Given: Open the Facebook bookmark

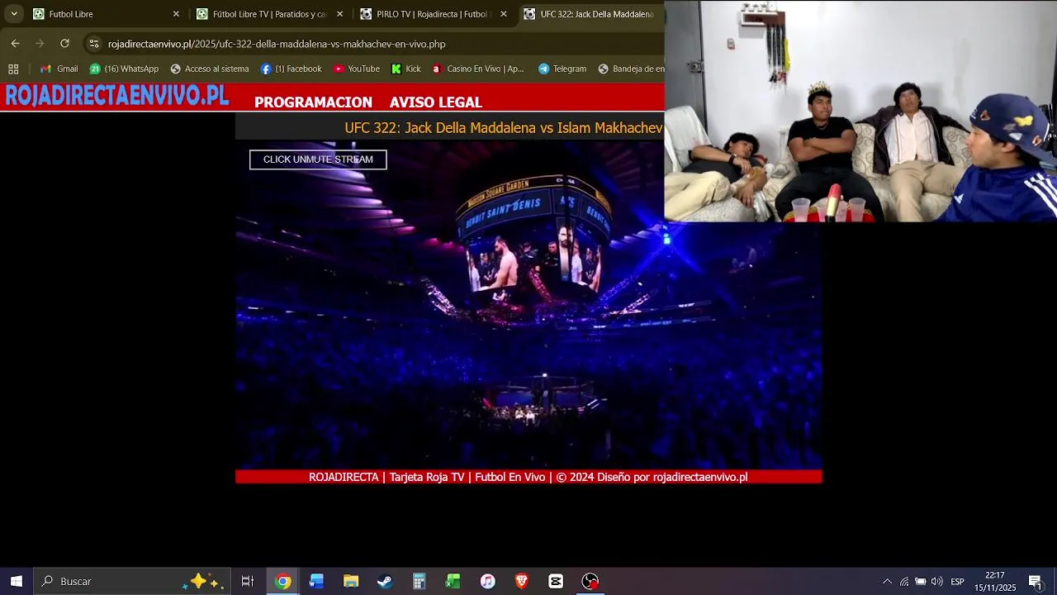Looking at the screenshot, I should (291, 69).
